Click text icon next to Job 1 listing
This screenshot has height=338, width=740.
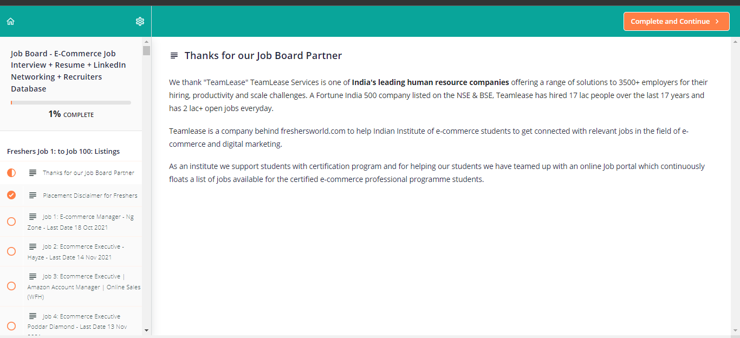(x=33, y=216)
